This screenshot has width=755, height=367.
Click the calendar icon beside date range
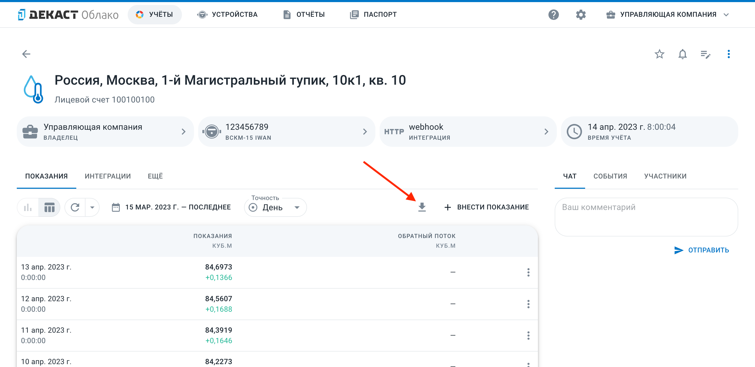[116, 207]
